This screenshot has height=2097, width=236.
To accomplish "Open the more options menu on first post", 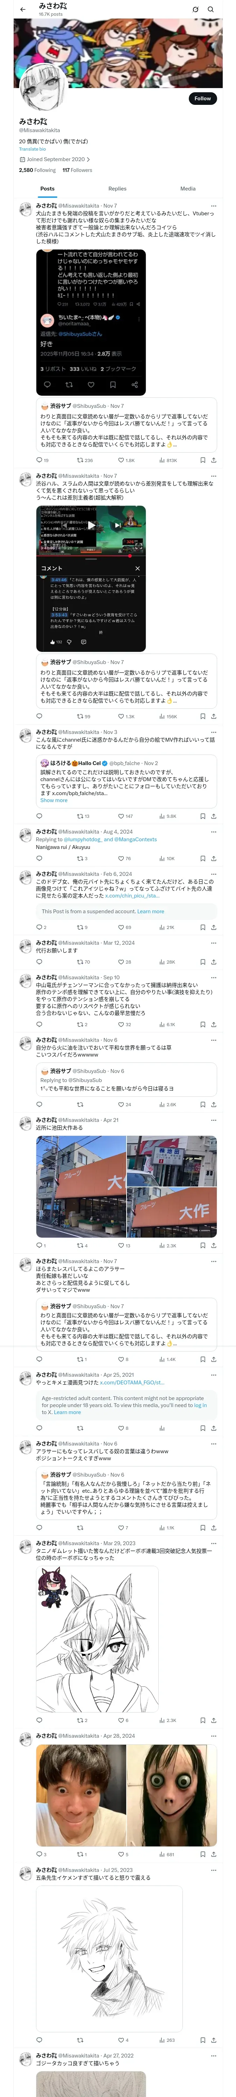I will [213, 206].
